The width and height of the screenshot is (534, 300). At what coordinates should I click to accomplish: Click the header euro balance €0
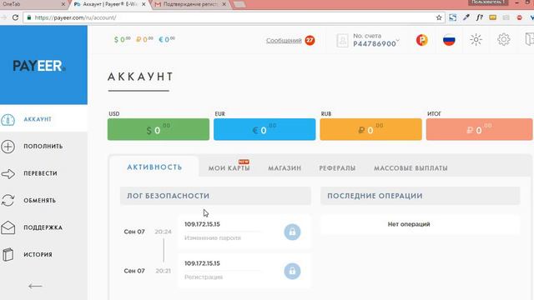(x=167, y=39)
